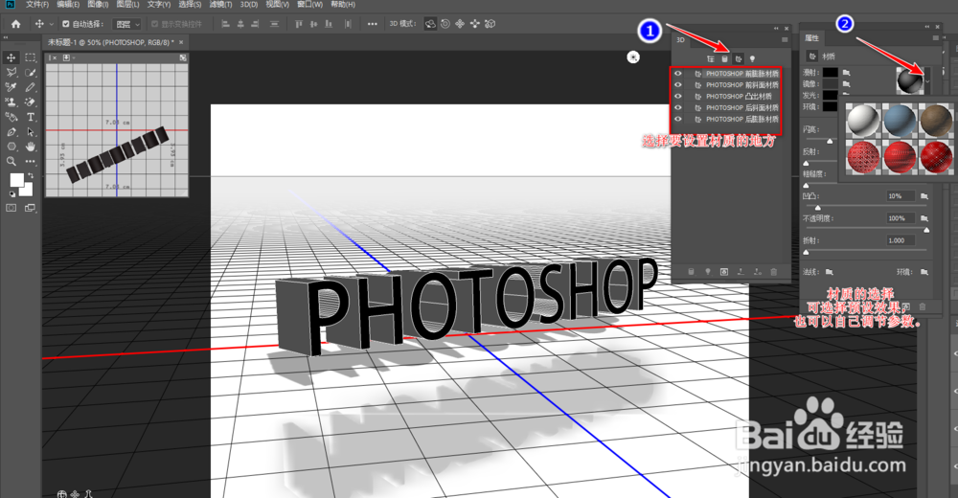Open the 图层(L) menu
The image size is (958, 498).
(127, 4)
